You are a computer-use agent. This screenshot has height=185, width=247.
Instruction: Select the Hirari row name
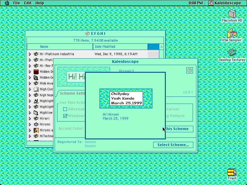(44, 118)
